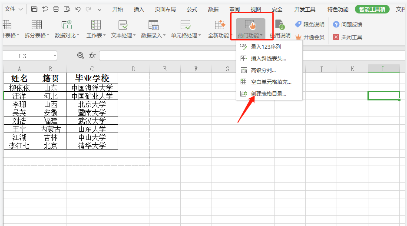Choose 插入斜线表头 menu entry
This screenshot has height=226, width=407.
(x=269, y=58)
